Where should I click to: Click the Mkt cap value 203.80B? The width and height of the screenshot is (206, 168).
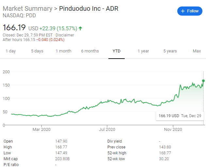pyautogui.click(x=62, y=159)
